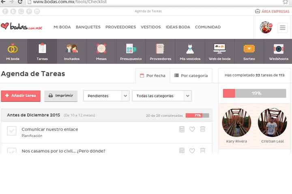292x194 pixels.
Task: Check off Nos casamos por lo civil task
Action: pyautogui.click(x=12, y=151)
